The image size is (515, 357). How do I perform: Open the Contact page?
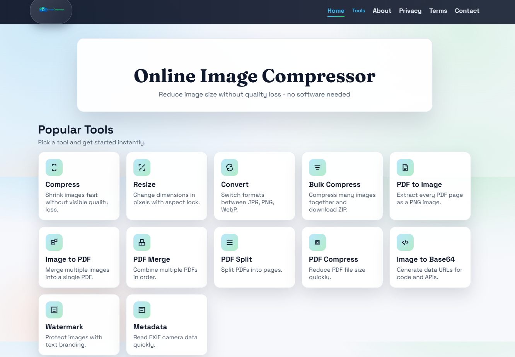(x=467, y=11)
